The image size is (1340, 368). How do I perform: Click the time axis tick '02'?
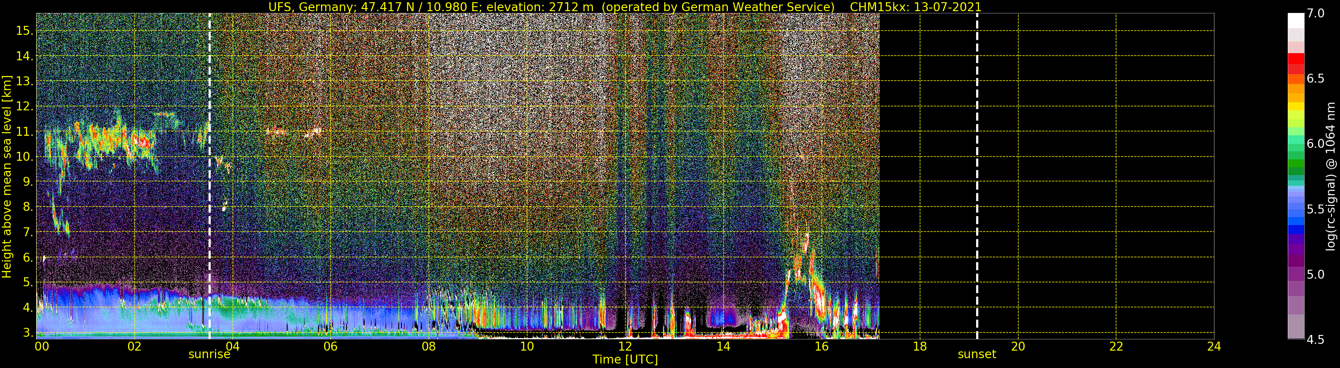coord(134,346)
